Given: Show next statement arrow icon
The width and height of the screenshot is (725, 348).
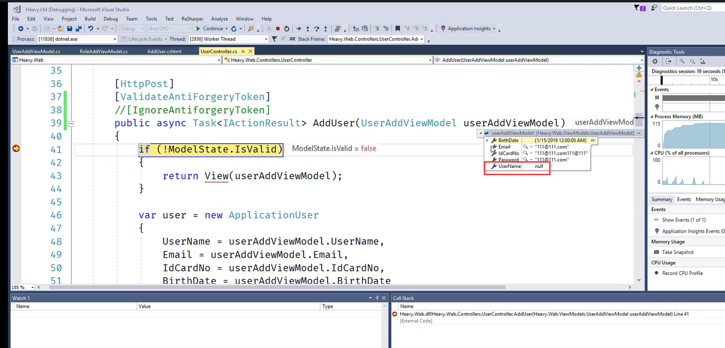Looking at the screenshot, I should tap(299, 29).
